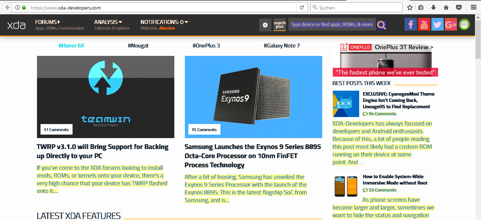The width and height of the screenshot is (481, 220).
Task: Open CyanogenMod Theme Engine article link
Action: click(399, 100)
